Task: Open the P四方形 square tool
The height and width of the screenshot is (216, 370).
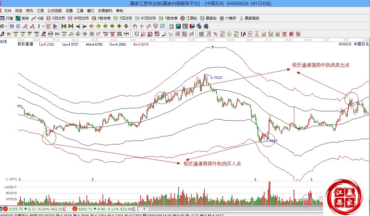Action: point(56,18)
